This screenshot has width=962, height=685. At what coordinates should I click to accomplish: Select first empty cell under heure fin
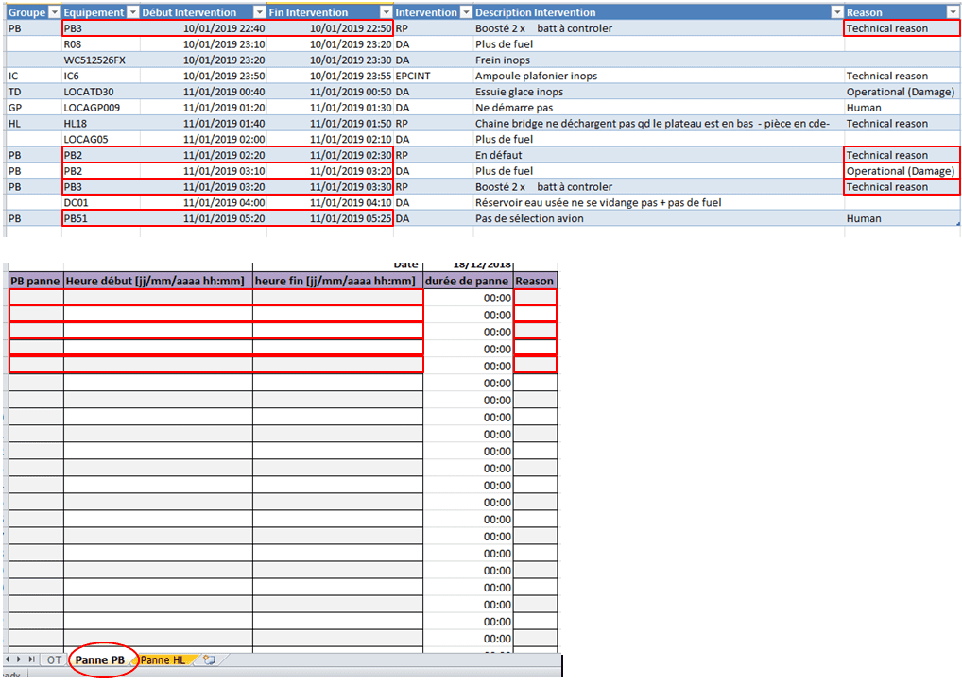pyautogui.click(x=337, y=298)
